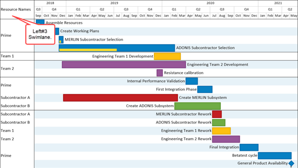Select the ADONIS Subcontractor Selection blue bar

point(117,48)
